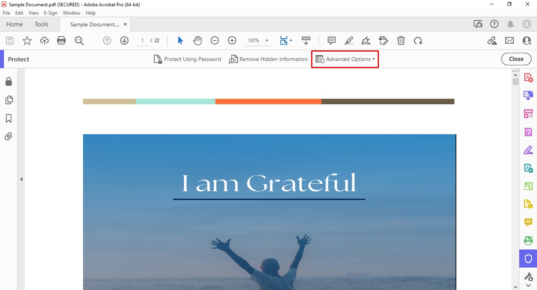Activate the Hand pan tool
The image size is (537, 290).
(x=197, y=41)
